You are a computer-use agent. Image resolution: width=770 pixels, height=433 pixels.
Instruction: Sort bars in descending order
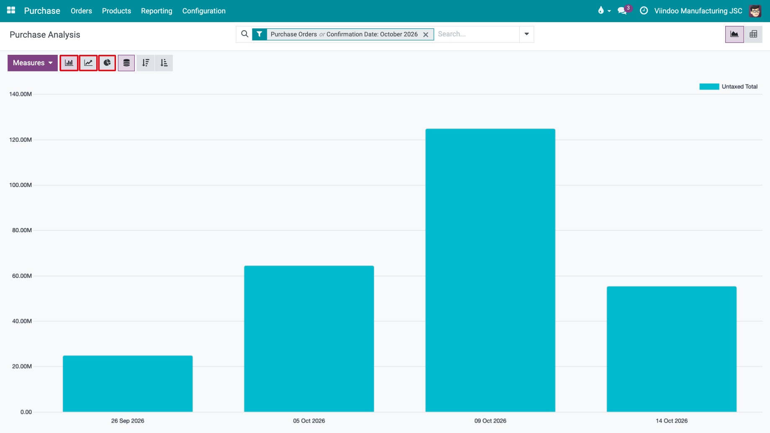146,63
